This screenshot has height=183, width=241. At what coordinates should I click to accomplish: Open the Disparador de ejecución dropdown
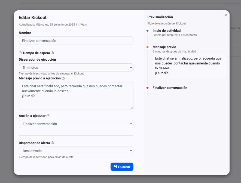coord(76,67)
